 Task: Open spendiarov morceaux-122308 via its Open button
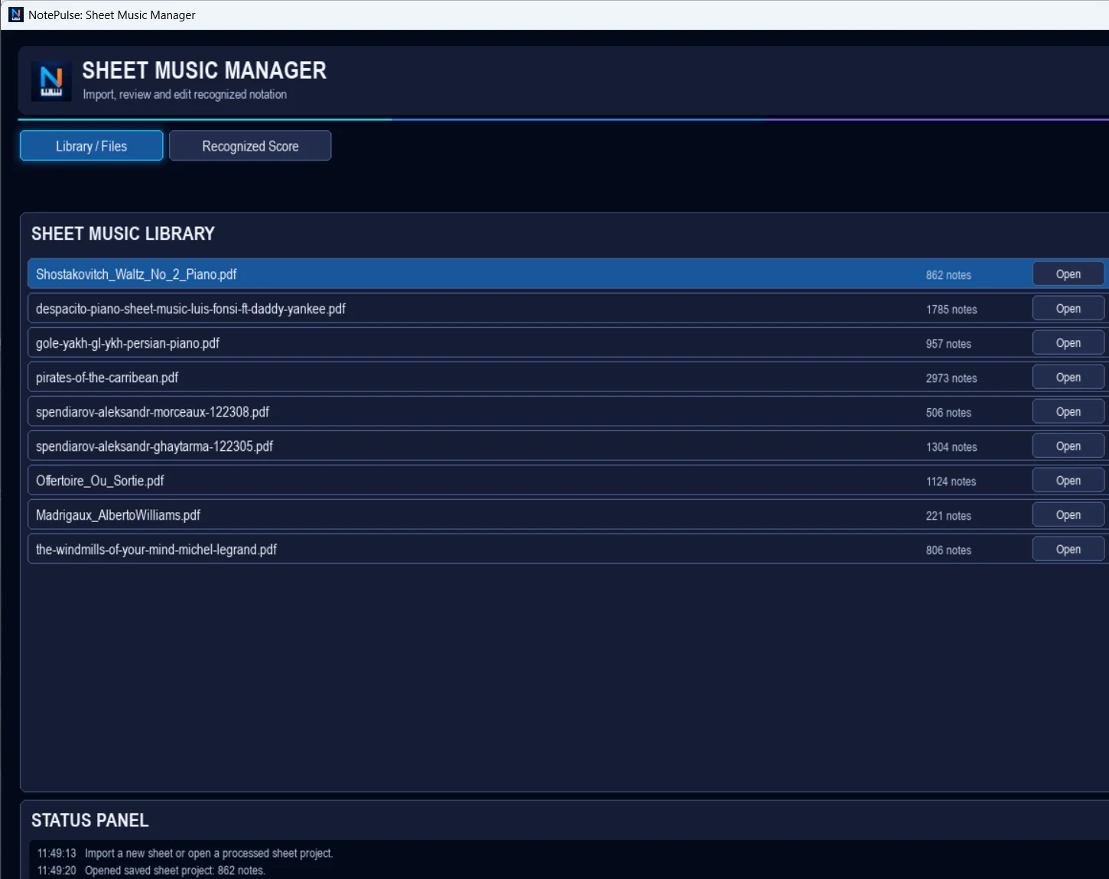point(1068,411)
